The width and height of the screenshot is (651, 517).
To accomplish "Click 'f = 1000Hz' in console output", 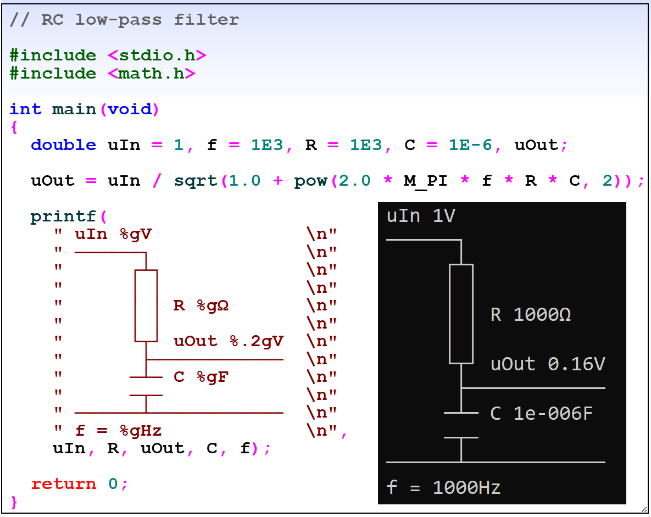I will (443, 487).
